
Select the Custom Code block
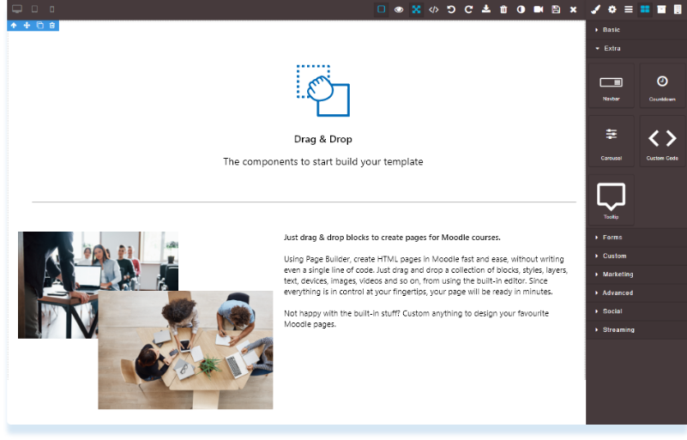coord(662,142)
